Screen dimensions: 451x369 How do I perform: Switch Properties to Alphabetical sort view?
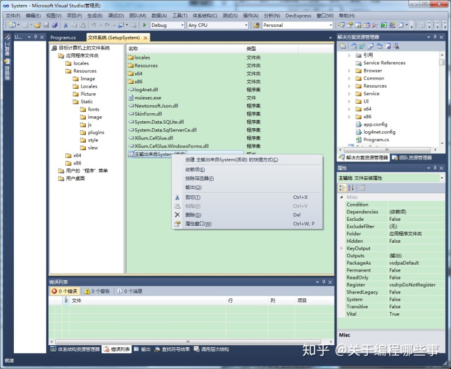351,188
